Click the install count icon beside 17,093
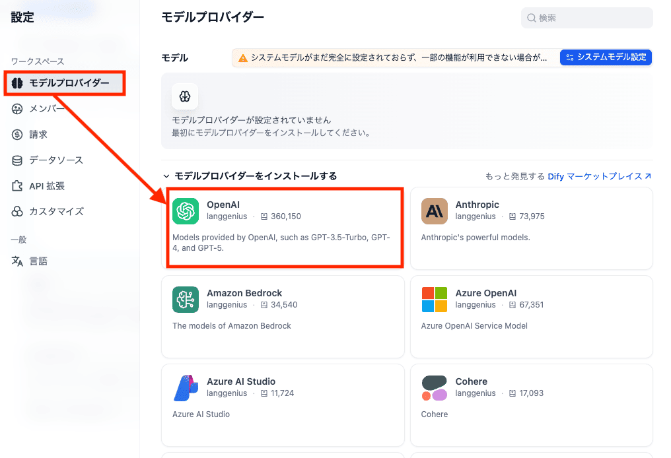The height and width of the screenshot is (458, 671). [512, 393]
